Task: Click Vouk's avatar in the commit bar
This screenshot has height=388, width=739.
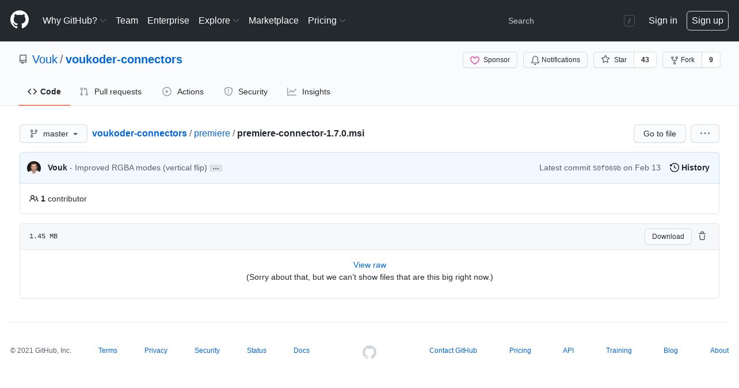Action: [x=34, y=168]
